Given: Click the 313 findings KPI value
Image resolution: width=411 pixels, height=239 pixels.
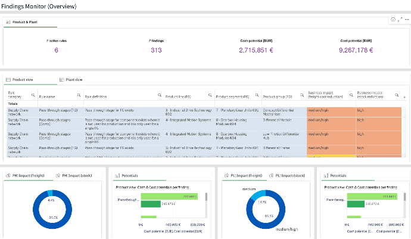Looking at the screenshot, I should coord(156,50).
